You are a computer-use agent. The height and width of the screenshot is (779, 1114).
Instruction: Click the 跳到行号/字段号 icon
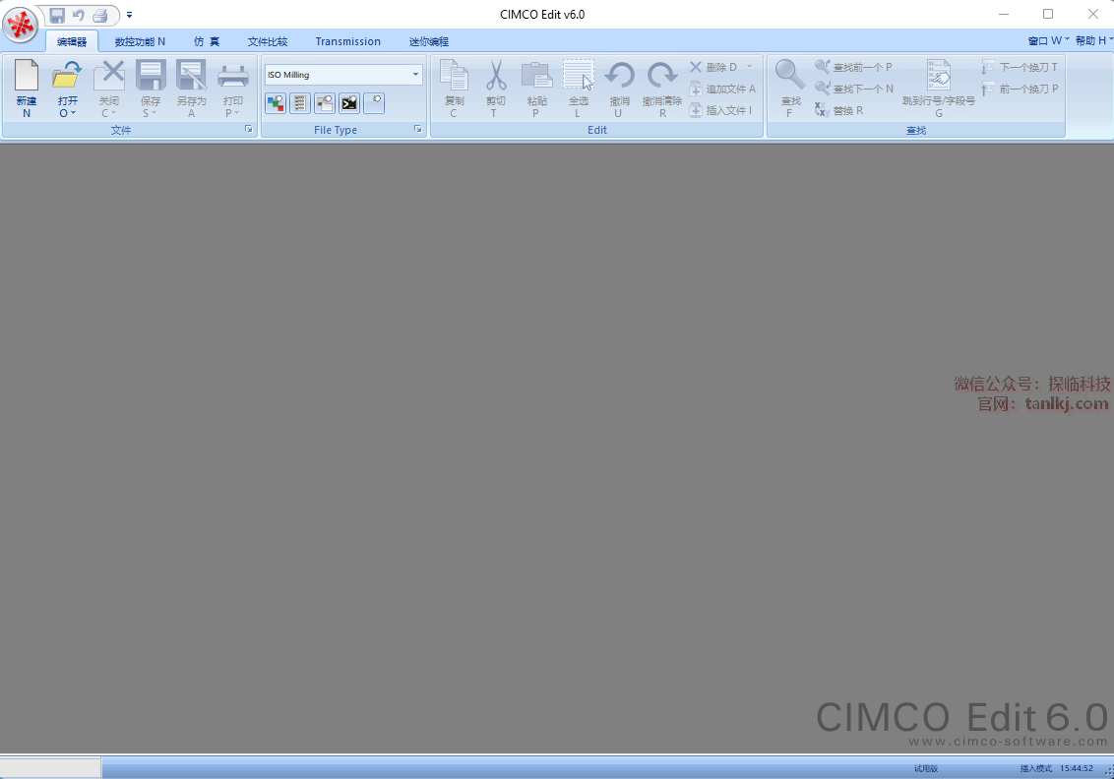coord(939,75)
